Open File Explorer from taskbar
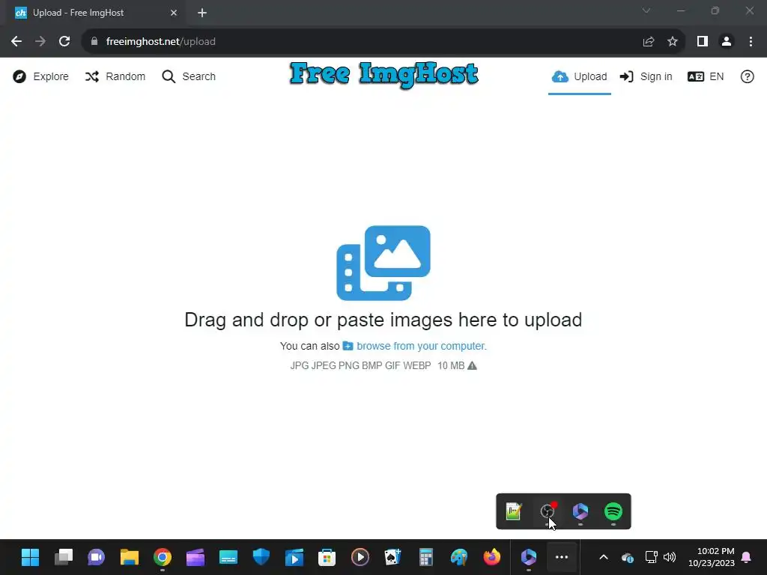 130,557
